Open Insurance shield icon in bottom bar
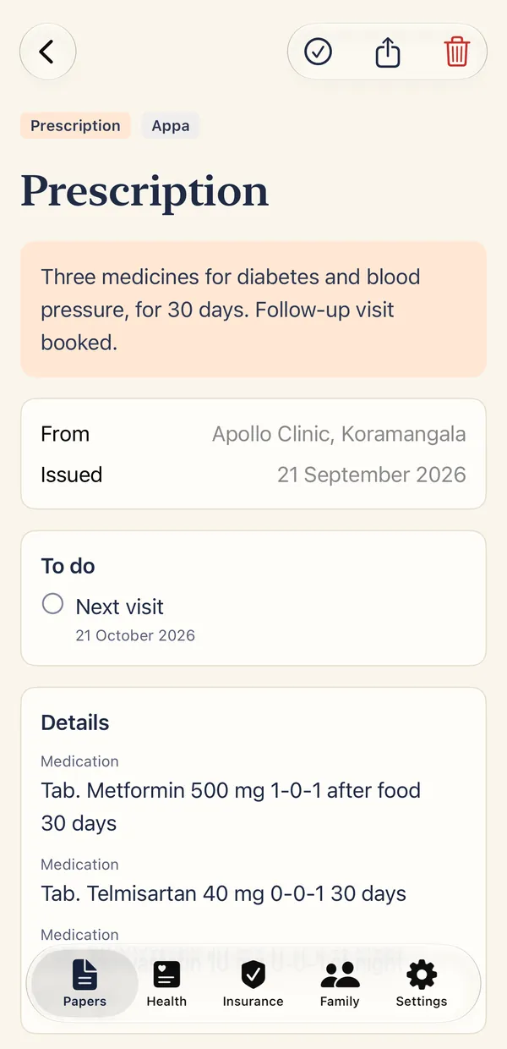The width and height of the screenshot is (507, 1049). [x=253, y=984]
